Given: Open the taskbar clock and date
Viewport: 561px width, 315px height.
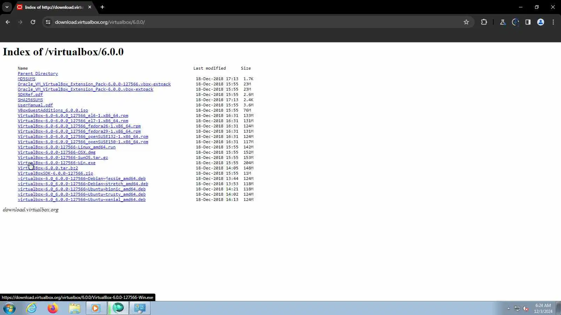Looking at the screenshot, I should pyautogui.click(x=543, y=308).
